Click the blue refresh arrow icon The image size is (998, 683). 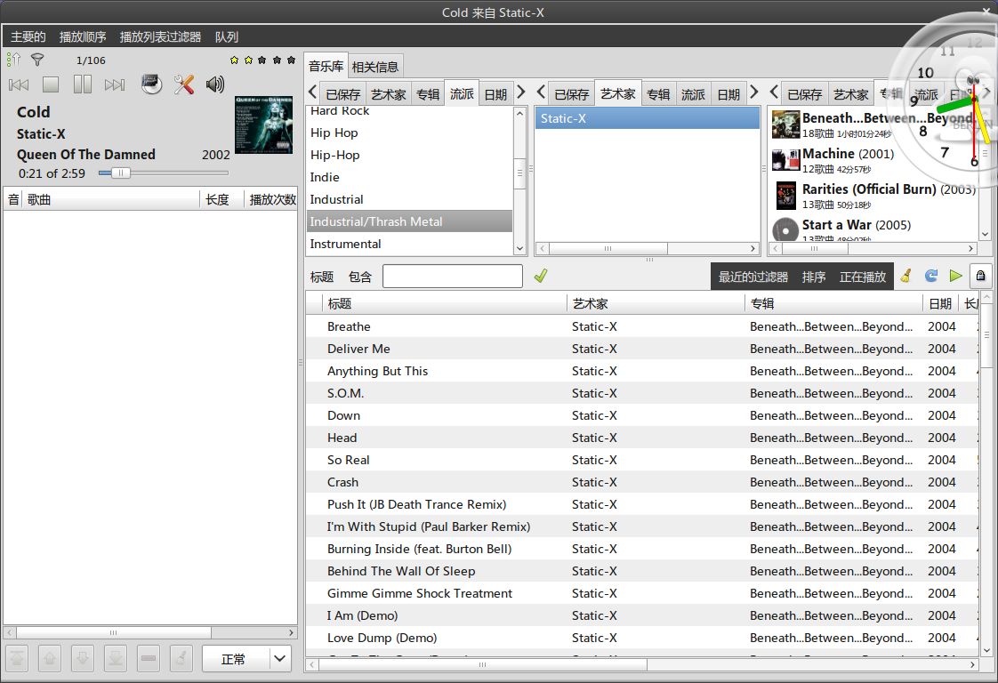(931, 276)
